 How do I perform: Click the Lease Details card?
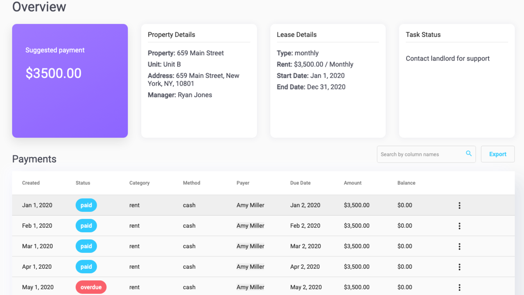coord(327,80)
